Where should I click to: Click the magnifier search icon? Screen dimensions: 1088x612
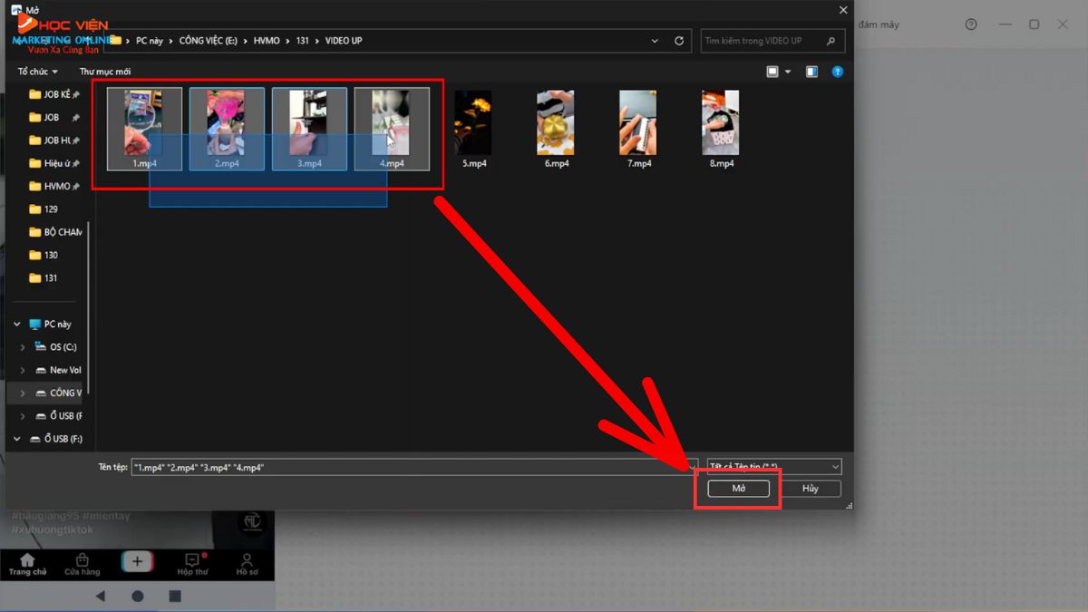pos(831,41)
